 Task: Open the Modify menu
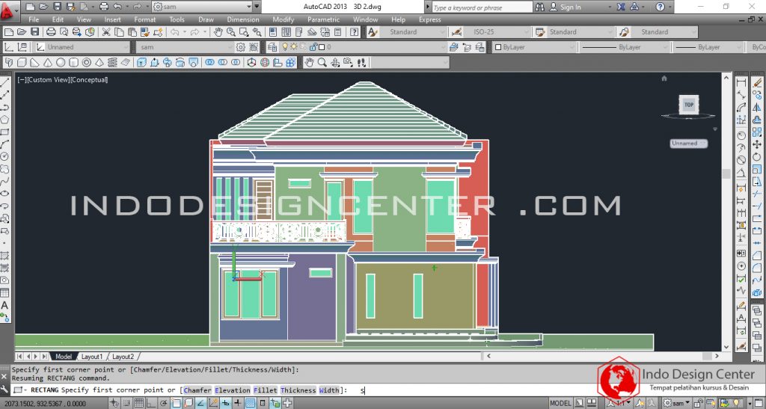[x=284, y=19]
